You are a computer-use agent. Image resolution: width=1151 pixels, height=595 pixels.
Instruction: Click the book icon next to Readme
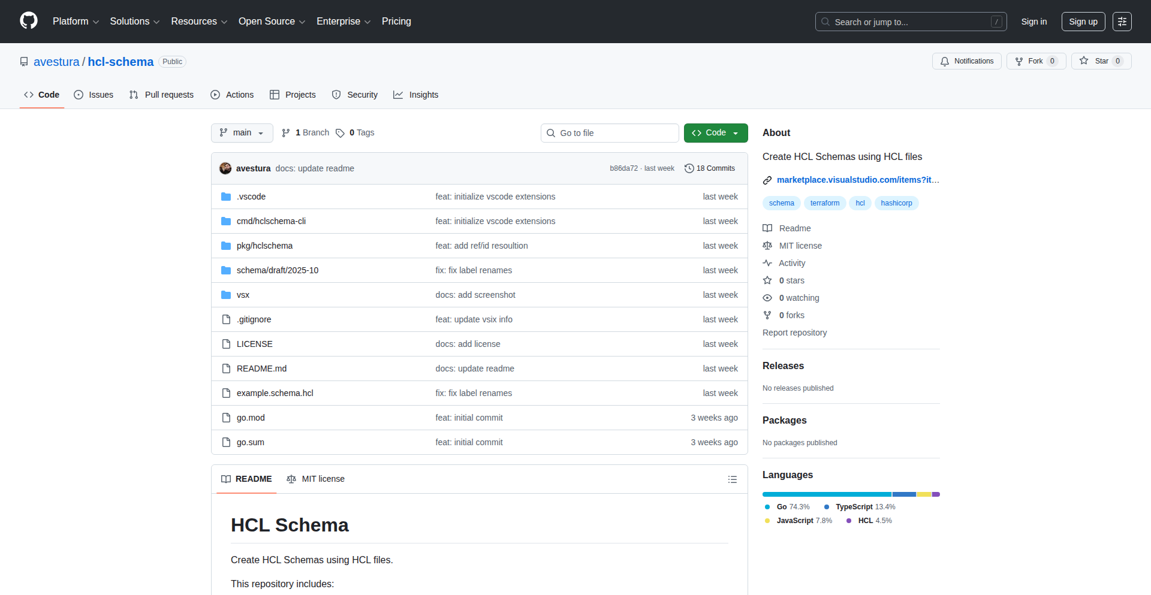[767, 228]
